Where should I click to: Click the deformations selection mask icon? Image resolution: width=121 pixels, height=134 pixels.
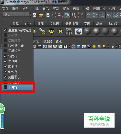coord(116,15)
